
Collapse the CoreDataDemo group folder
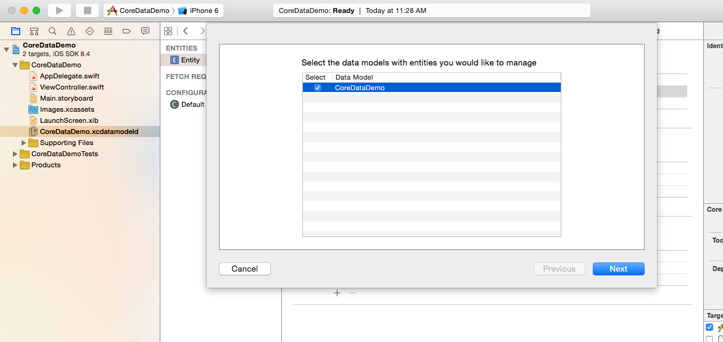tap(15, 65)
